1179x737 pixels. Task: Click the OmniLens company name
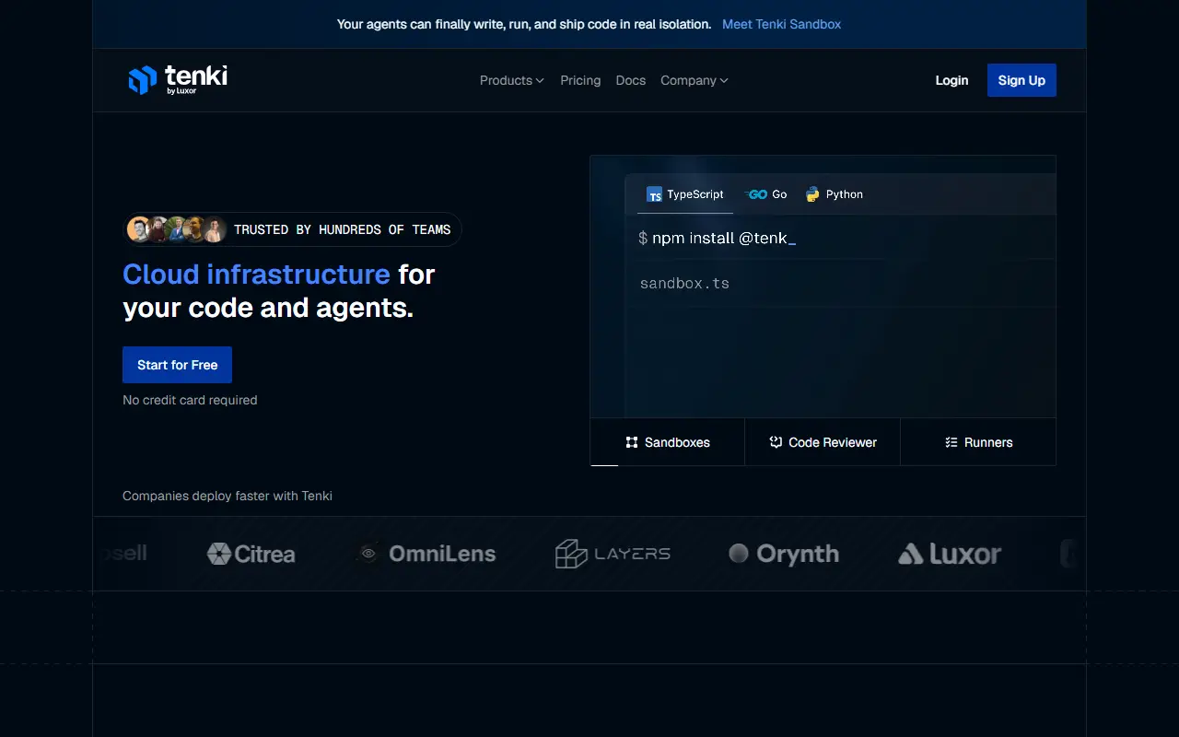pos(442,554)
